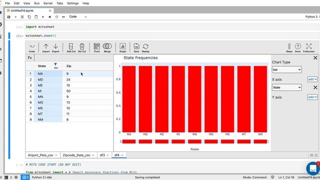Screen dimensions: 320x180
Task: Select the Zip column header
Action: click(x=69, y=66)
